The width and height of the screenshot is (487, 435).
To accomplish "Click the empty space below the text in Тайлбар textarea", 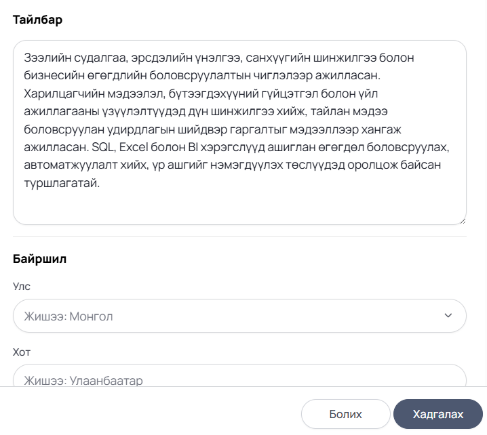I will [x=239, y=207].
